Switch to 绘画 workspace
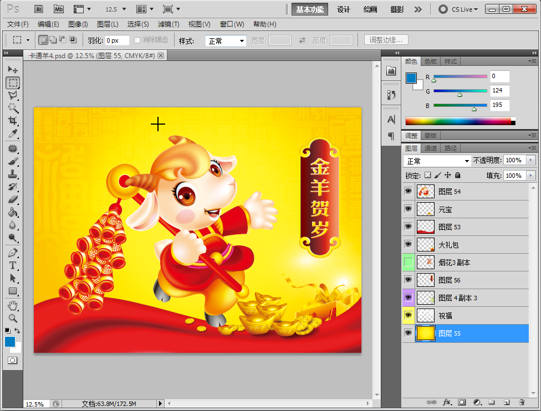Image resolution: width=541 pixels, height=411 pixels. tap(370, 9)
